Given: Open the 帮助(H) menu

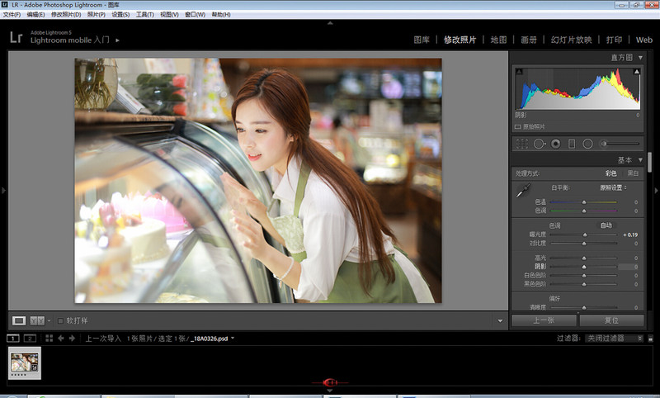Looking at the screenshot, I should [221, 14].
